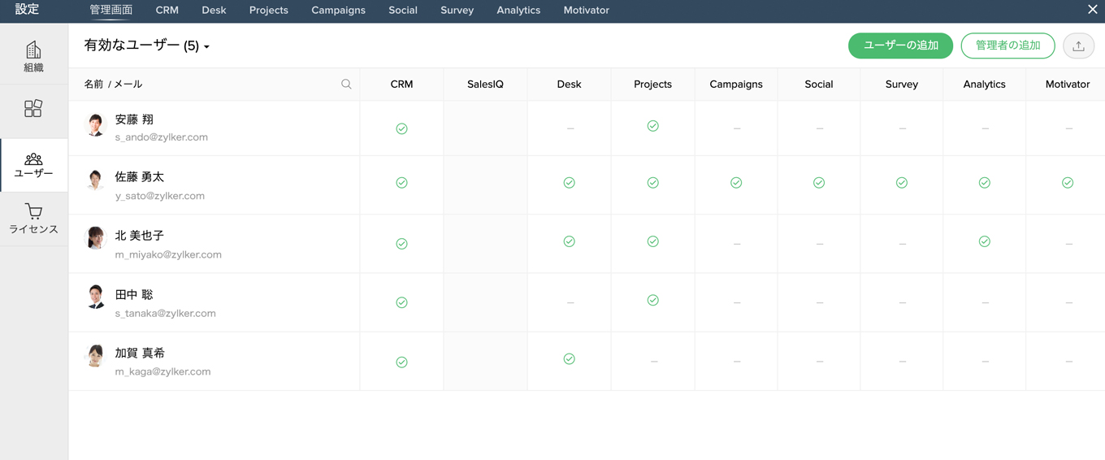Screen dimensions: 1105x460
Task: Click the export upload icon button
Action: 1078,46
